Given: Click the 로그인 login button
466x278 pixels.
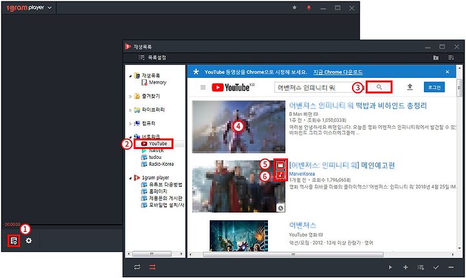Looking at the screenshot, I should pos(434,87).
